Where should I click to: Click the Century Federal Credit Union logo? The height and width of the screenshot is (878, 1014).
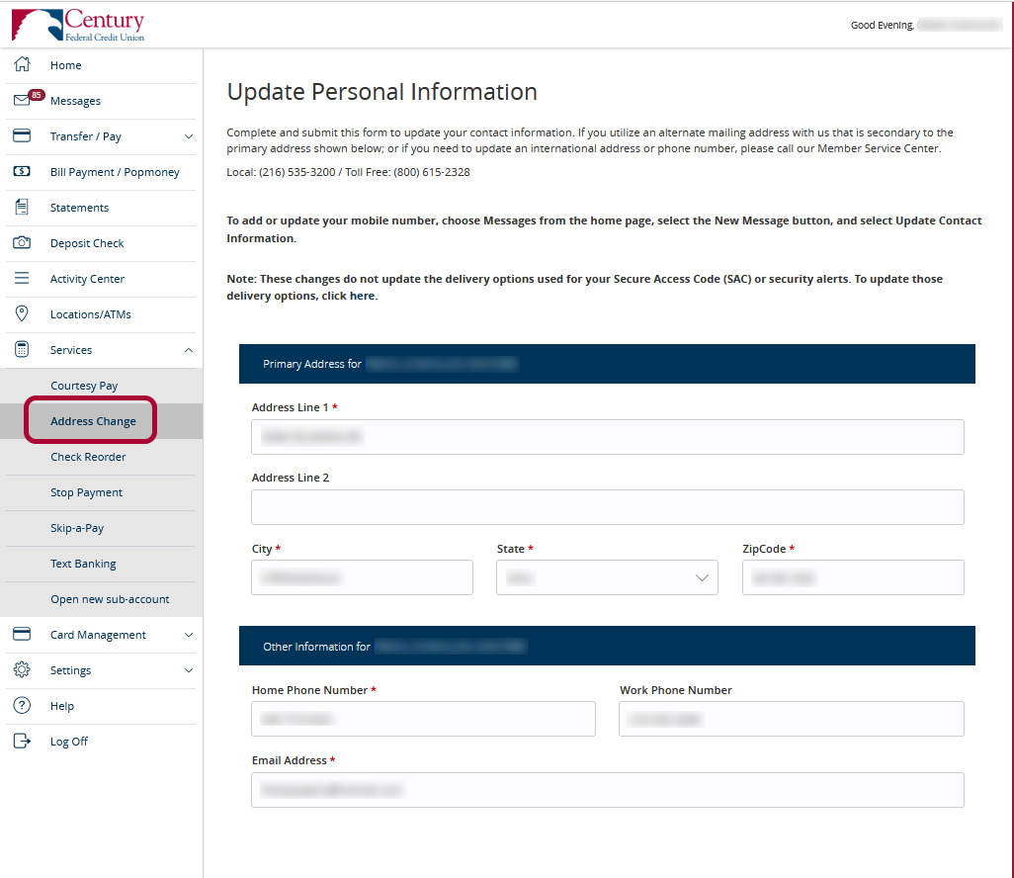78,26
